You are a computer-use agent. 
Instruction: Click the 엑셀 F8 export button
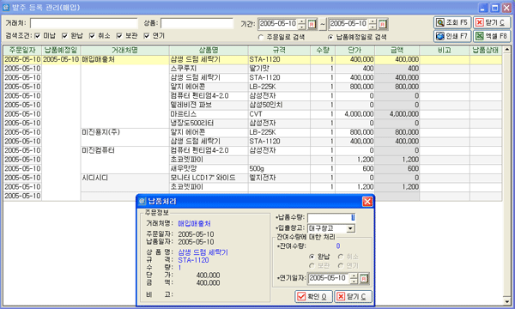point(491,36)
